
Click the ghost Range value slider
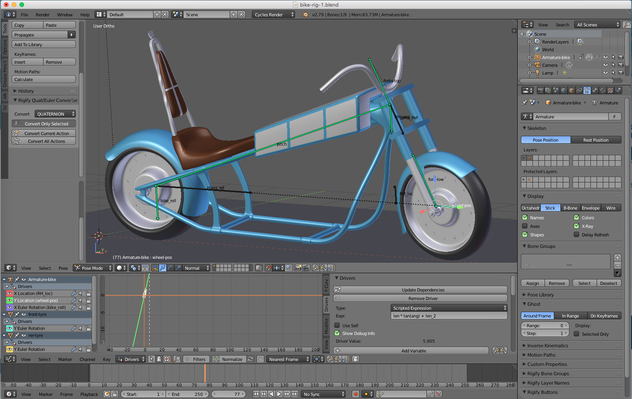[x=545, y=326]
